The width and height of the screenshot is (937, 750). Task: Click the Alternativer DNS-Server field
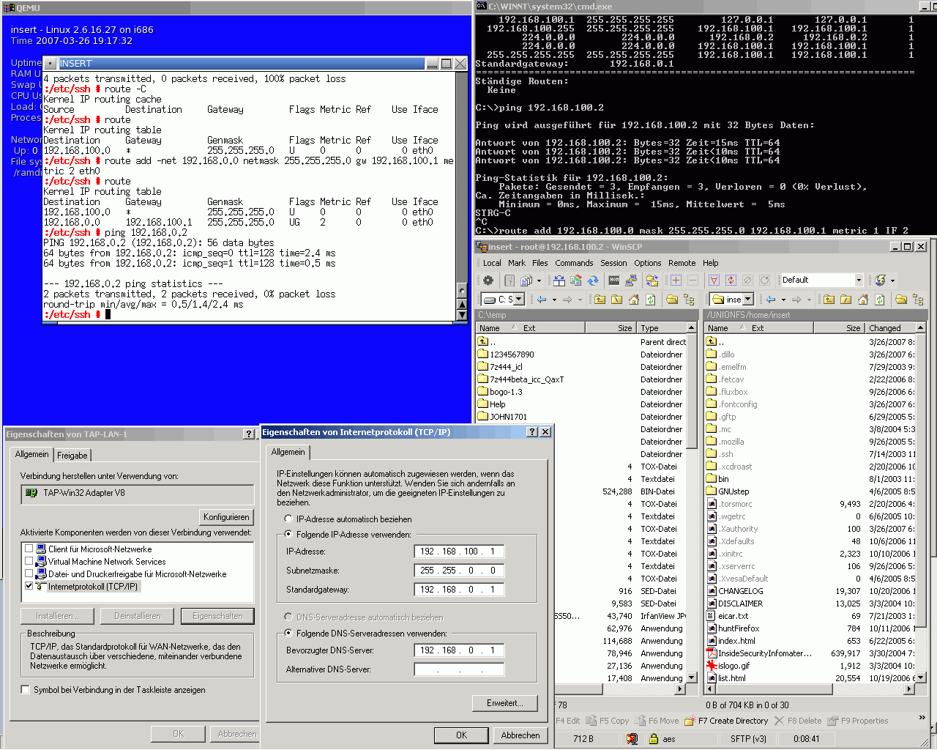tap(459, 669)
